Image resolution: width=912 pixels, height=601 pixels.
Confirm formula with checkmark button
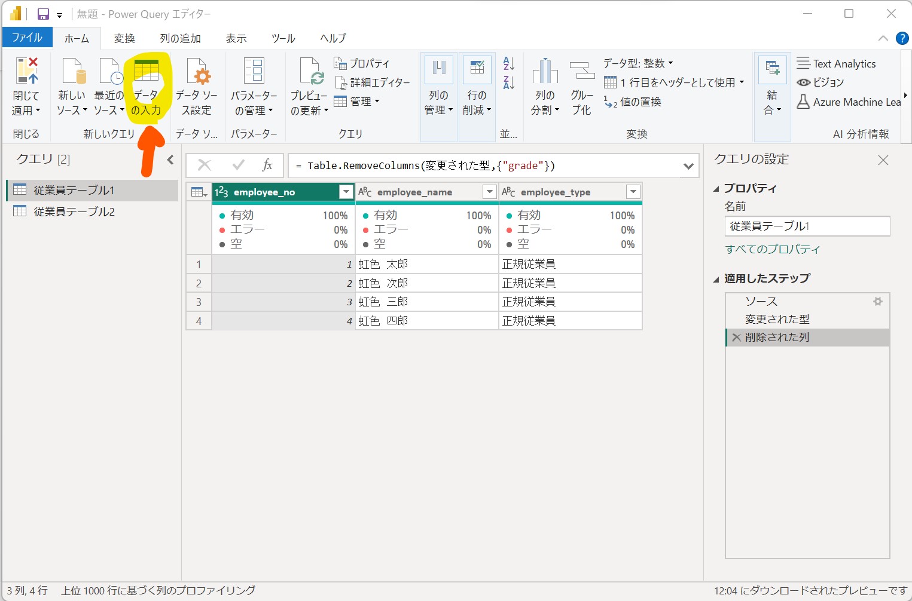[x=239, y=165]
